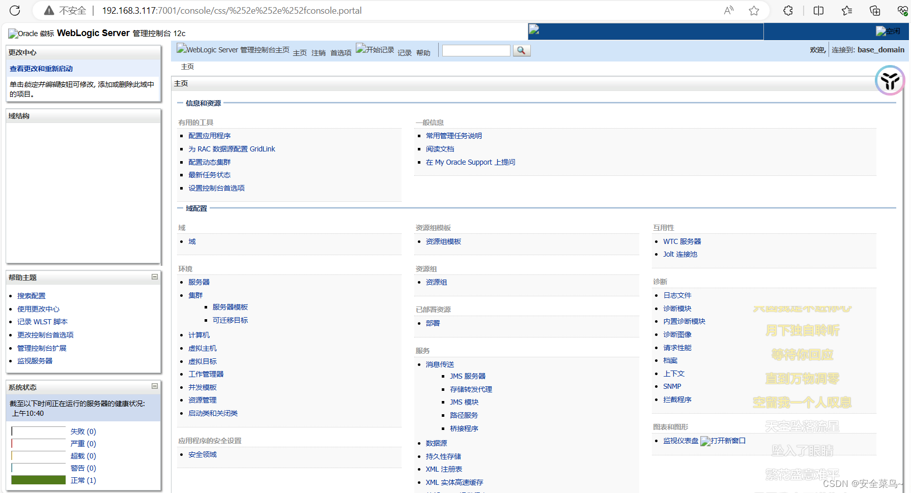
Task: Open 消息传送 link
Action: (440, 364)
